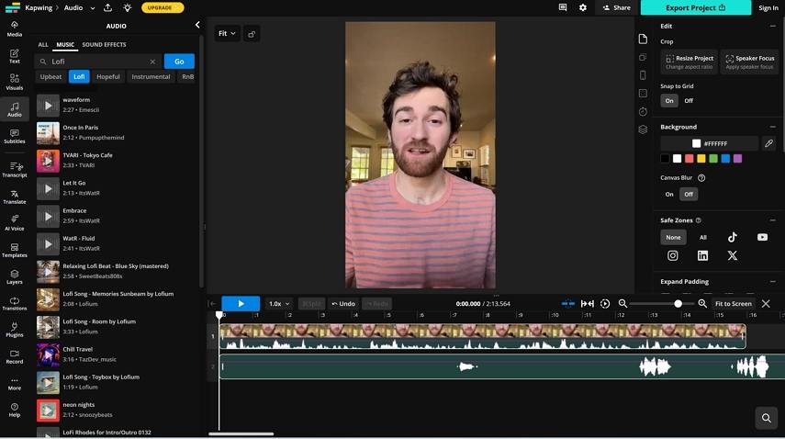Collapse the Safe Zones section
785x439 pixels.
coord(772,220)
